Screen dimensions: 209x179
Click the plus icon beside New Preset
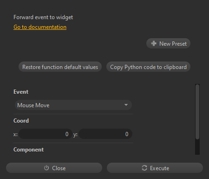pyautogui.click(x=154, y=43)
